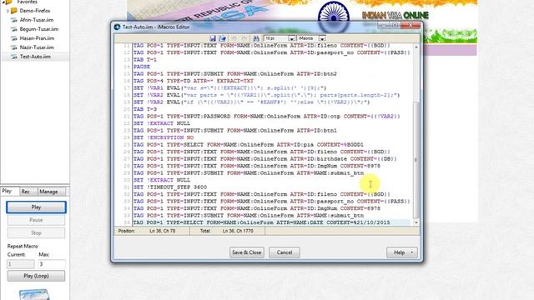Image resolution: width=534 pixels, height=300 pixels.
Task: Click the Pause button in sidebar
Action: [x=36, y=220]
